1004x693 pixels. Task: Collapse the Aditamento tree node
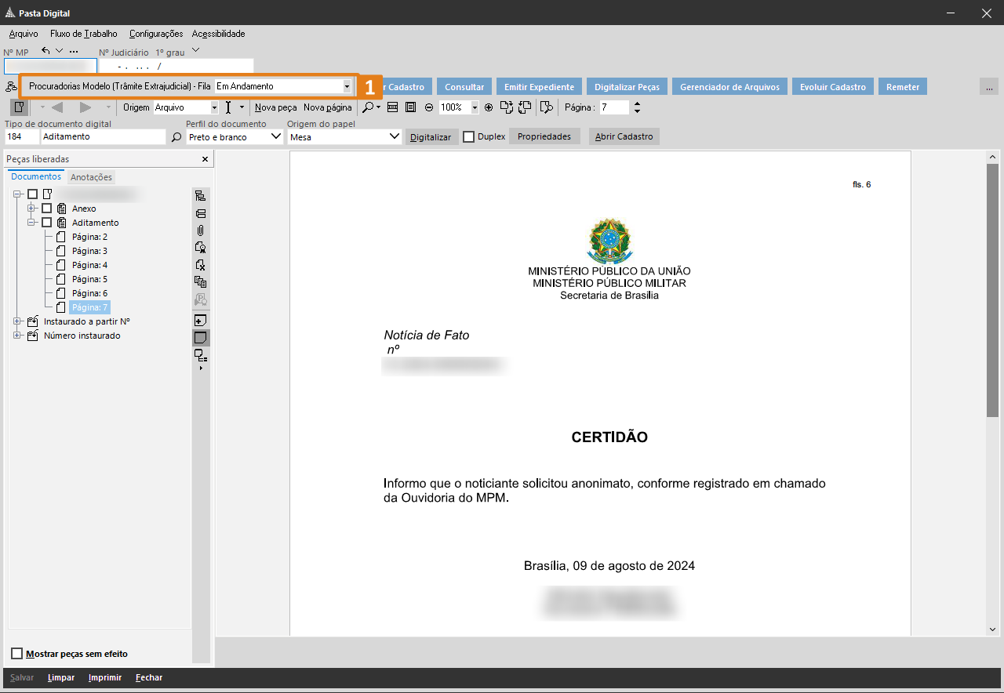coord(32,223)
